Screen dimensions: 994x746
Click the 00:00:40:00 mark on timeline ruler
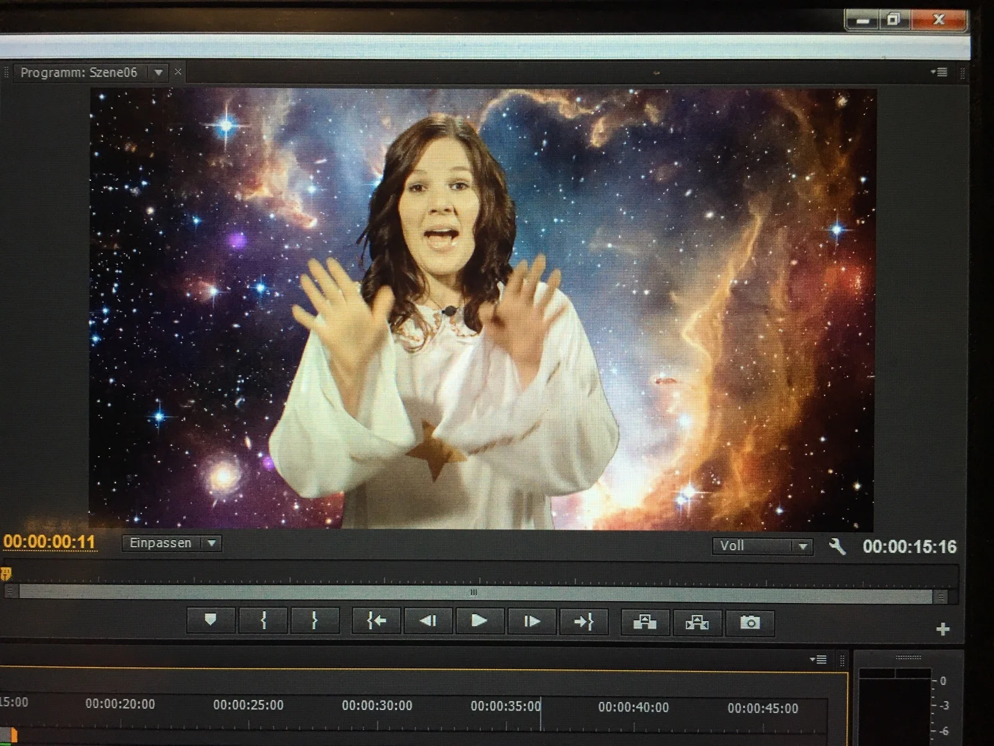634,707
